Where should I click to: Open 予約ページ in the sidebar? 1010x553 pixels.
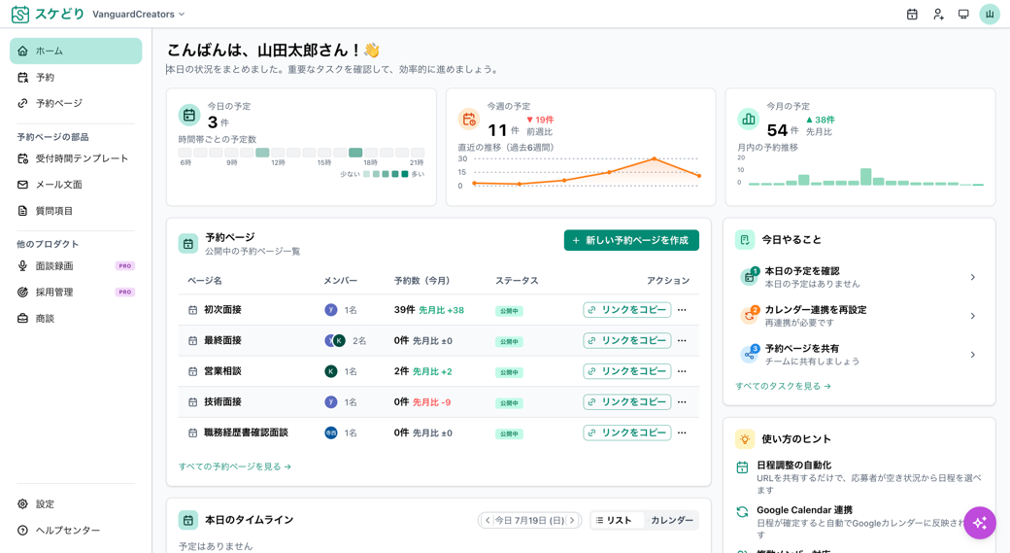pos(76,103)
